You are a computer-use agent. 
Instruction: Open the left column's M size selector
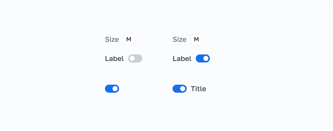click(129, 39)
